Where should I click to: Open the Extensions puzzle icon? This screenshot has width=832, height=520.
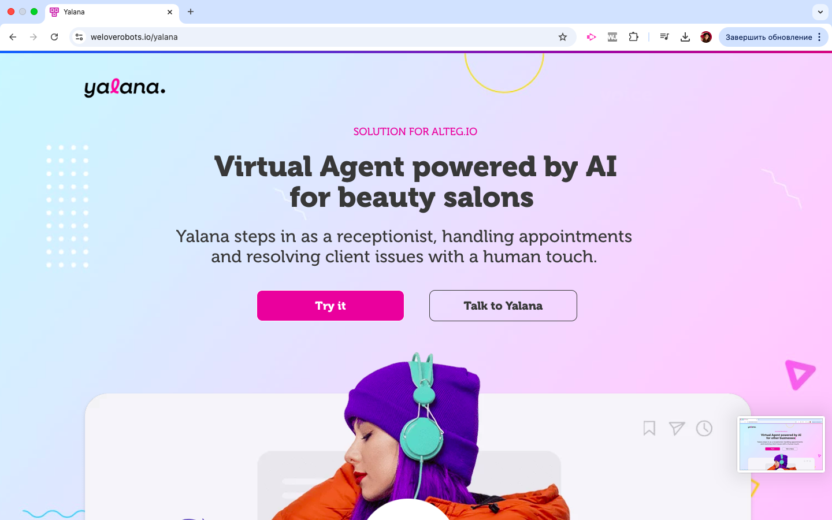point(633,37)
